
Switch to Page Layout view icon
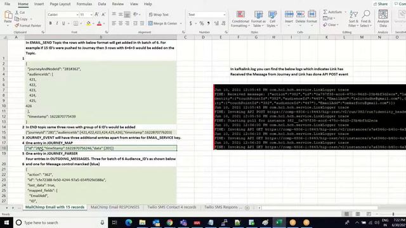[358, 214]
